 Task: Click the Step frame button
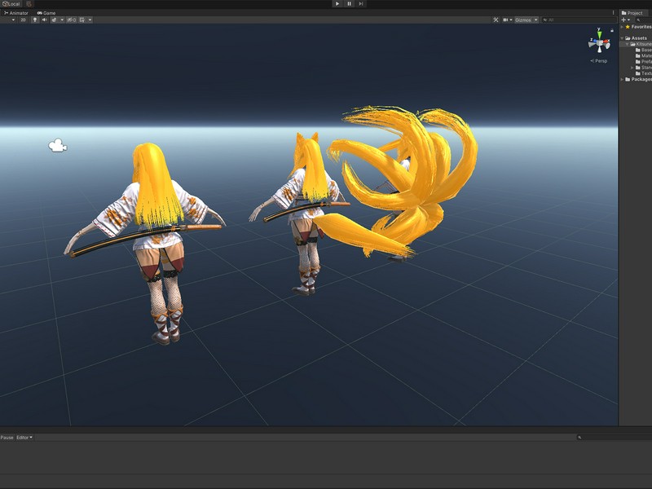click(x=361, y=4)
